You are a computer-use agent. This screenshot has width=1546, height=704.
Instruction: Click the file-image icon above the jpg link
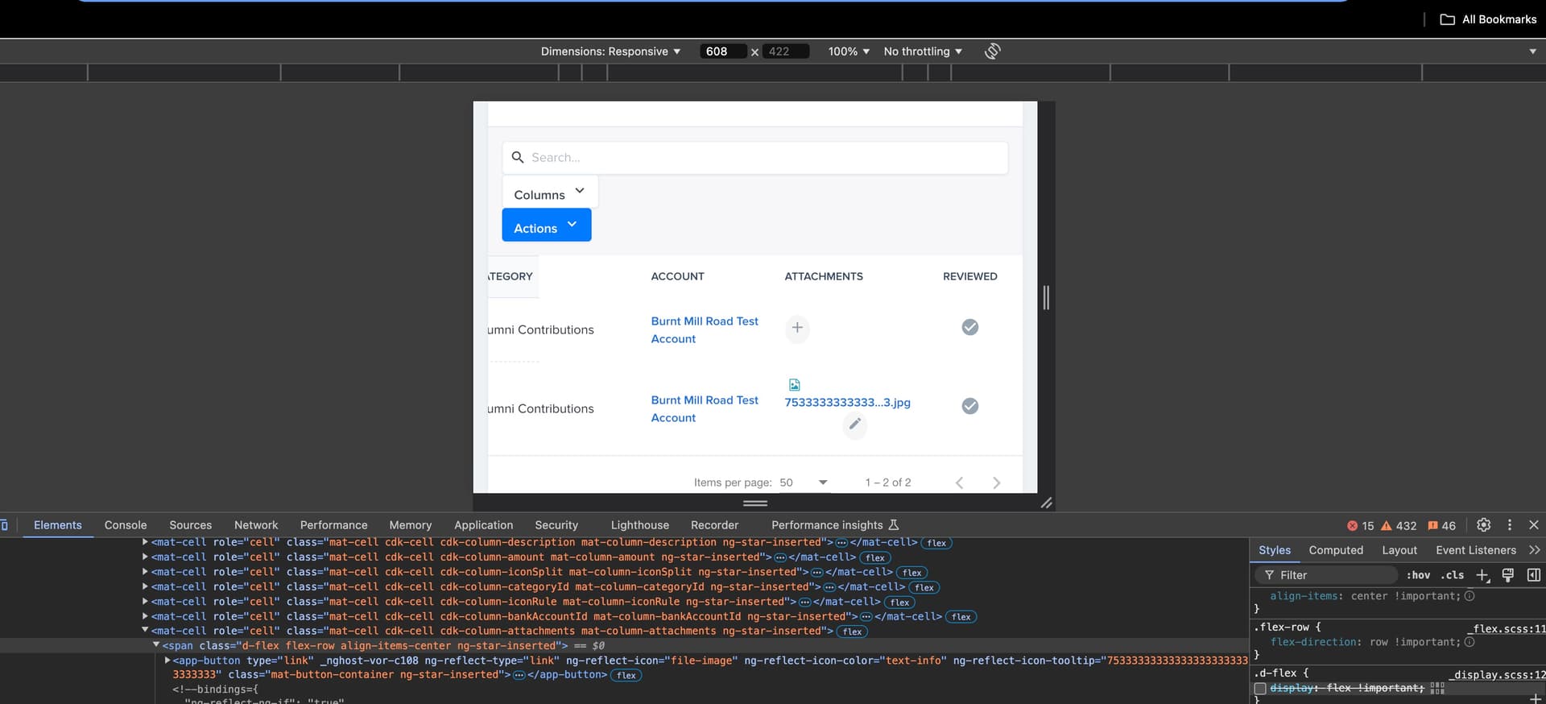[x=795, y=385]
